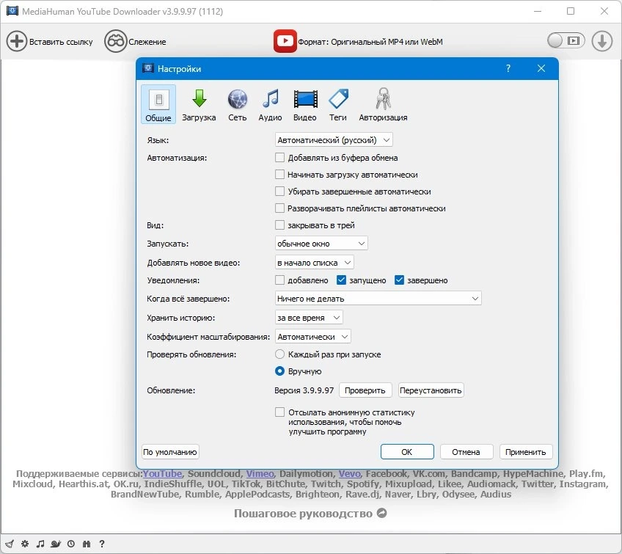Viewport: 622px width, 554px height.
Task: Close the Настройки dialog
Action: [x=541, y=68]
